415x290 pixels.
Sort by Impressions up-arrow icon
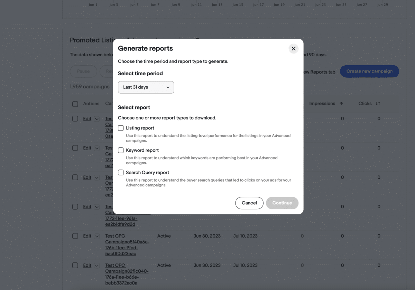pos(341,104)
